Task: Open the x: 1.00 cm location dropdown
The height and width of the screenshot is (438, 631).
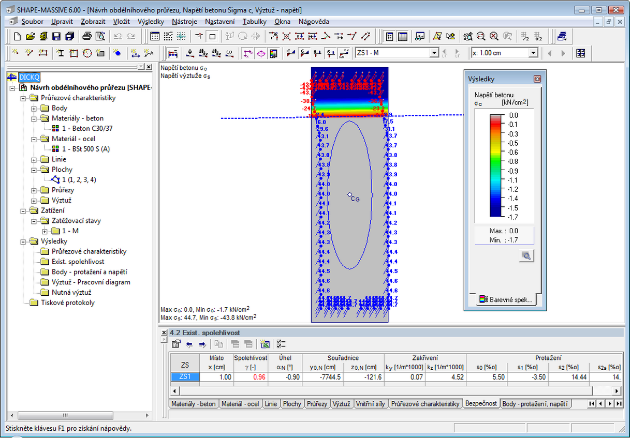Action: click(533, 53)
